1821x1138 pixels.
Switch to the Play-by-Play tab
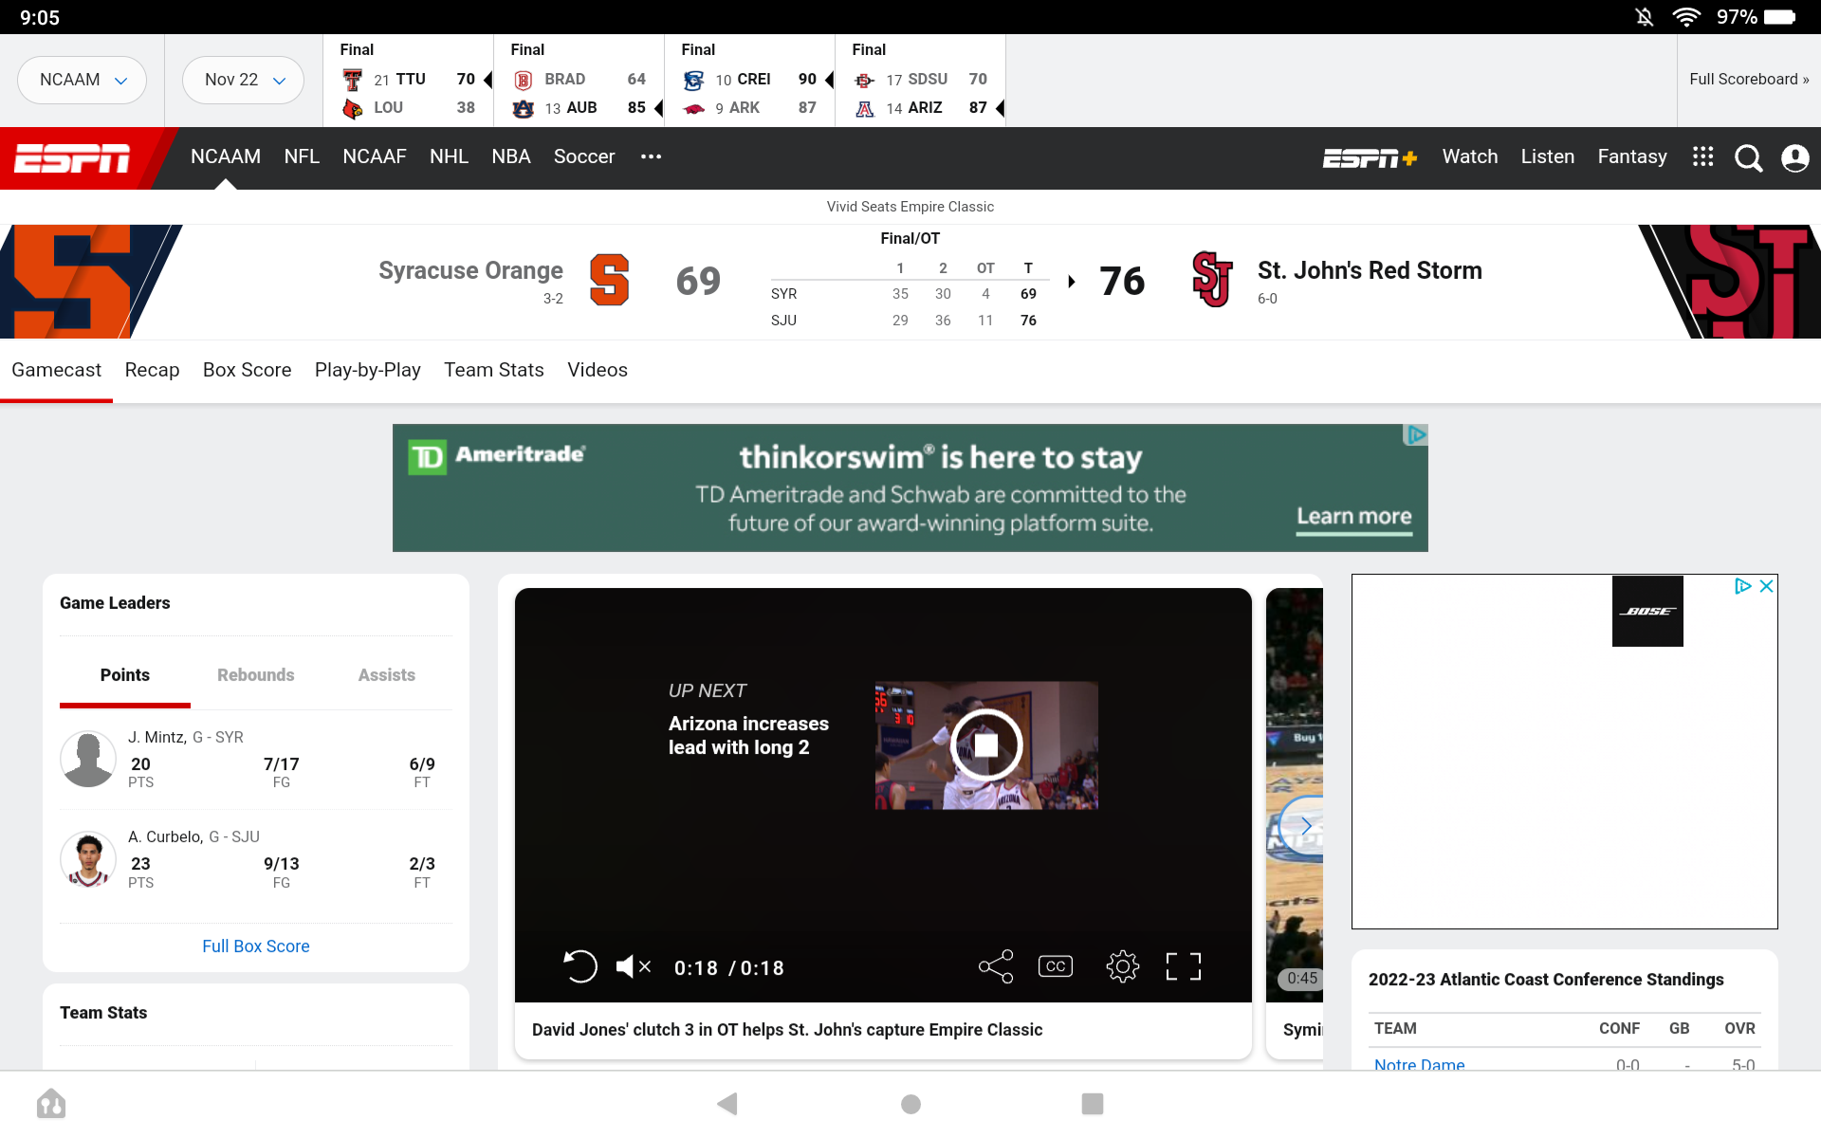point(367,370)
